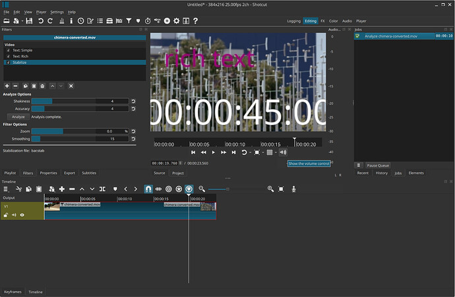
Task: Ripple delete with the timeline minus icon
Action: click(x=72, y=189)
